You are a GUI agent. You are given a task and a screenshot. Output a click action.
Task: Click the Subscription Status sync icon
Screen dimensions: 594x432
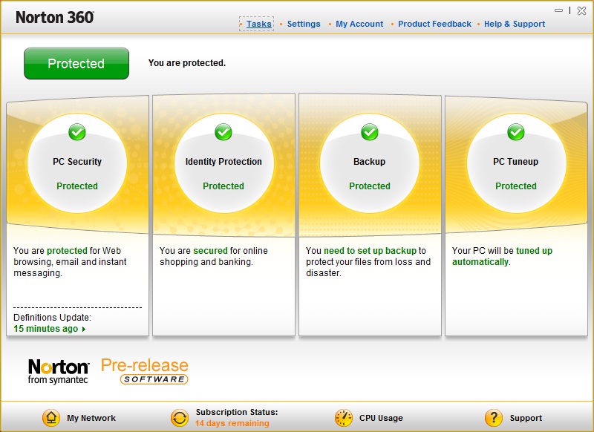tap(180, 418)
